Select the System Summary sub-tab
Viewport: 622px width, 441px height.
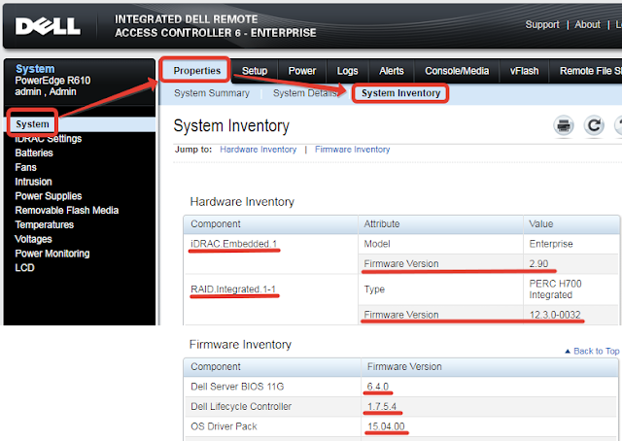click(212, 93)
